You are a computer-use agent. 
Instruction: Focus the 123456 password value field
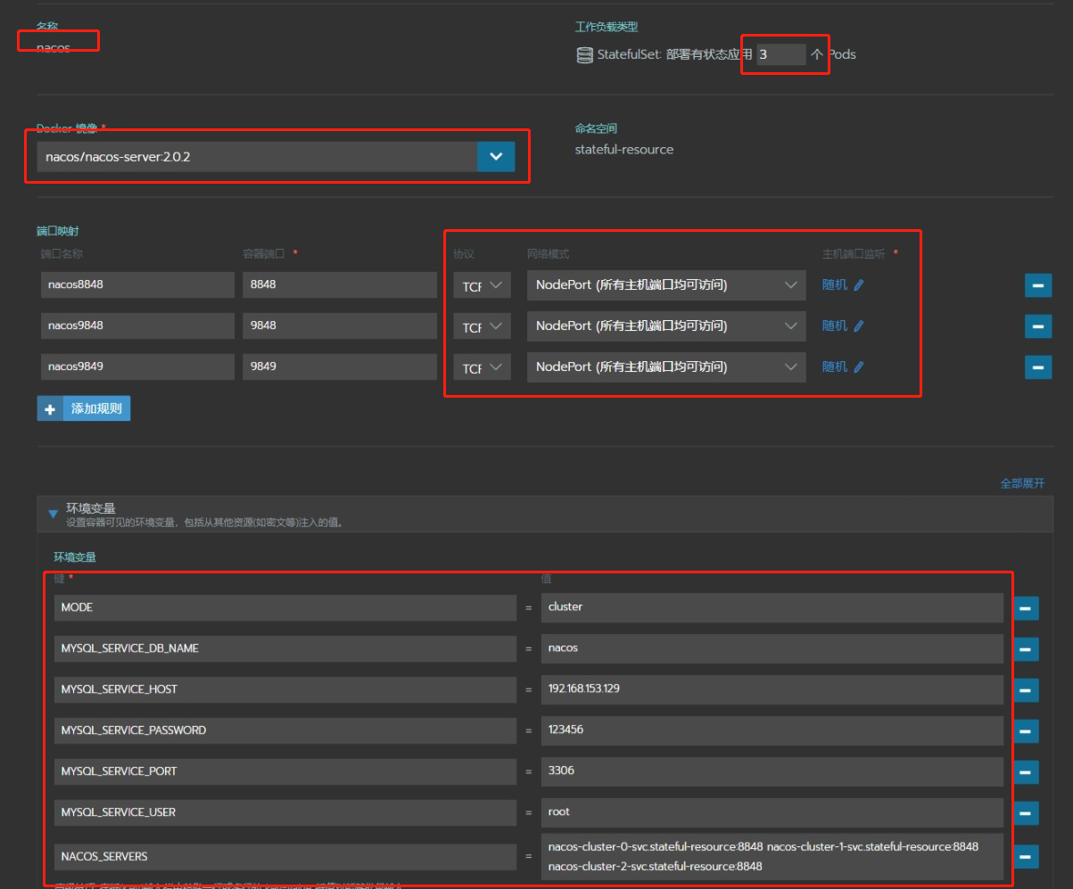coord(772,731)
